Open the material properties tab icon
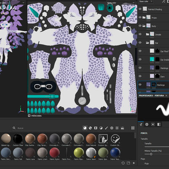The width and height of the screenshot is (169, 169). (159, 124)
